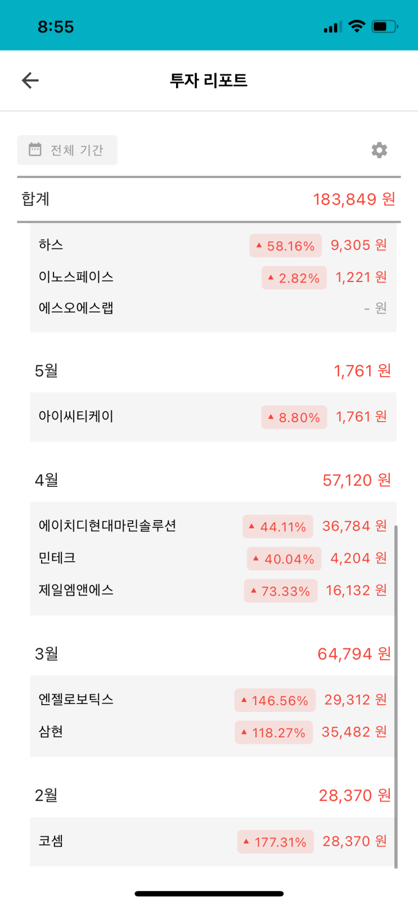The width and height of the screenshot is (418, 905).
Task: Tap the back arrow icon
Action: click(x=30, y=80)
